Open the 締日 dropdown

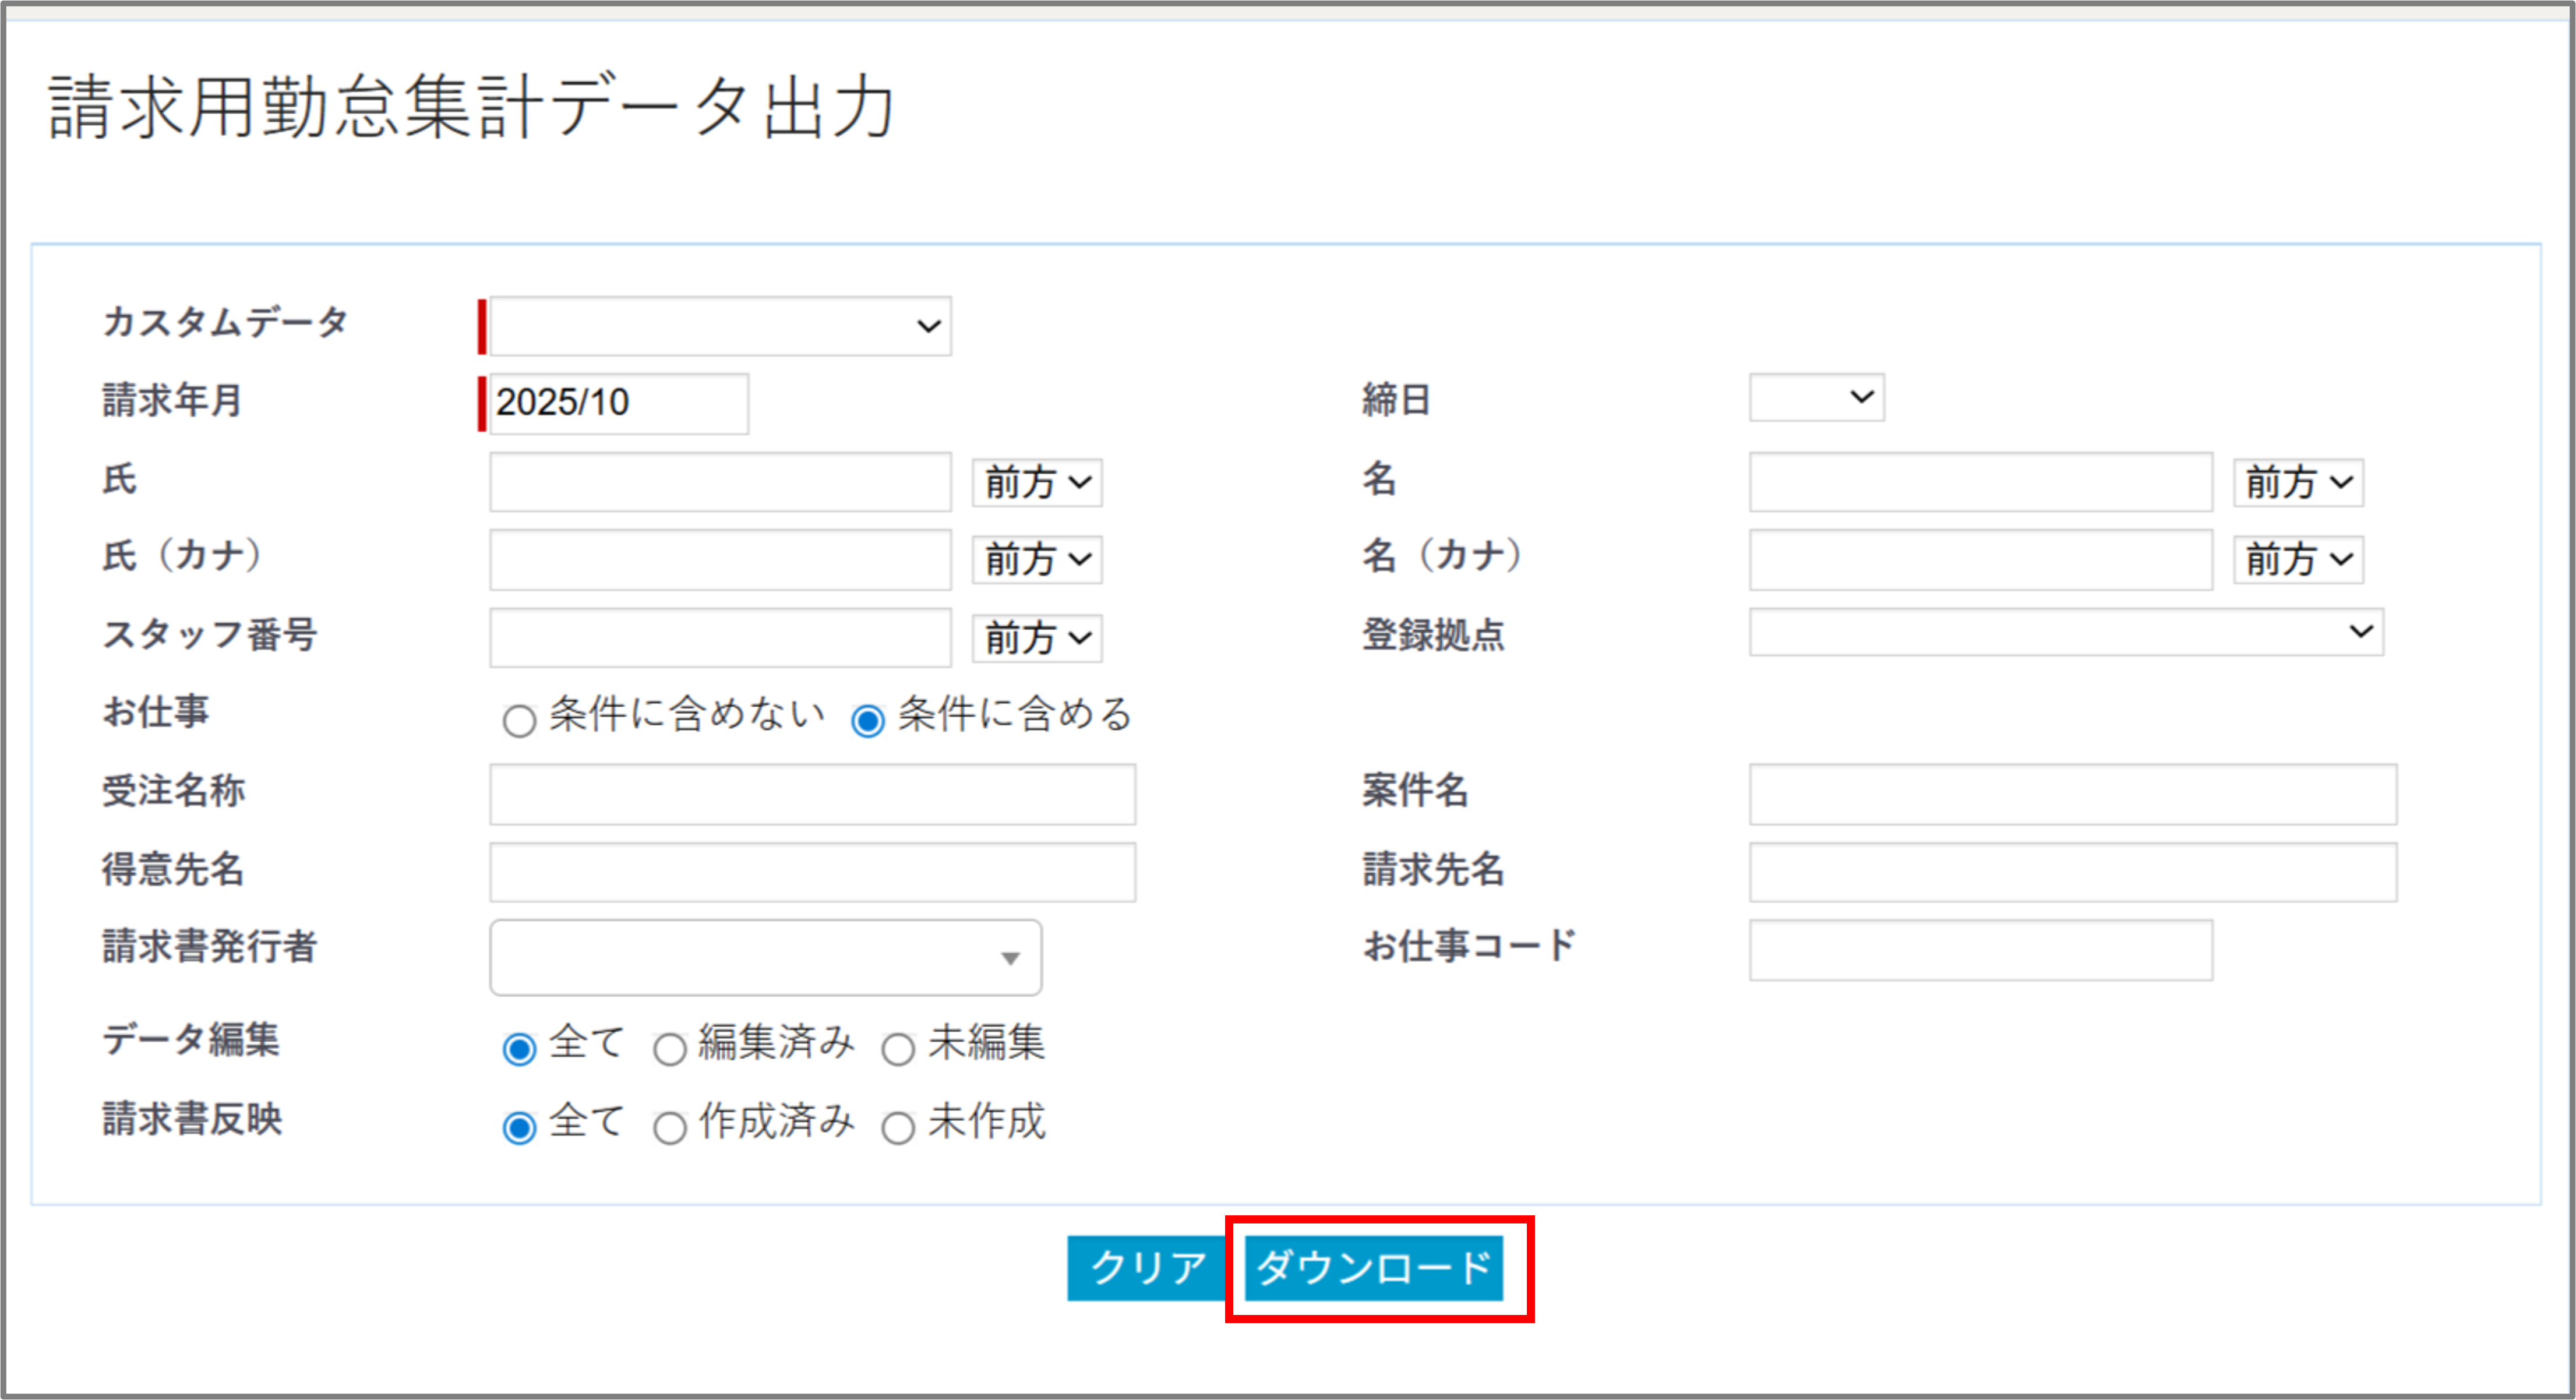(1816, 397)
